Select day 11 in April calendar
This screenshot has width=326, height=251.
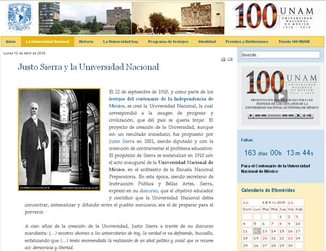245,231
